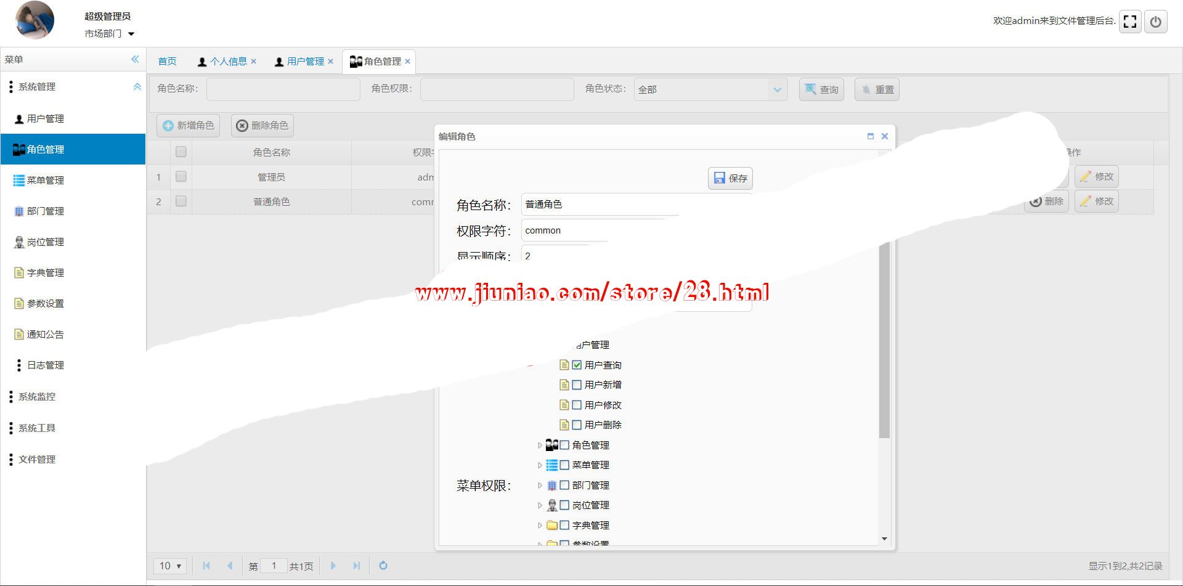Expand the 菜单管理 tree node
Viewport: 1183px width, 586px height.
point(540,465)
